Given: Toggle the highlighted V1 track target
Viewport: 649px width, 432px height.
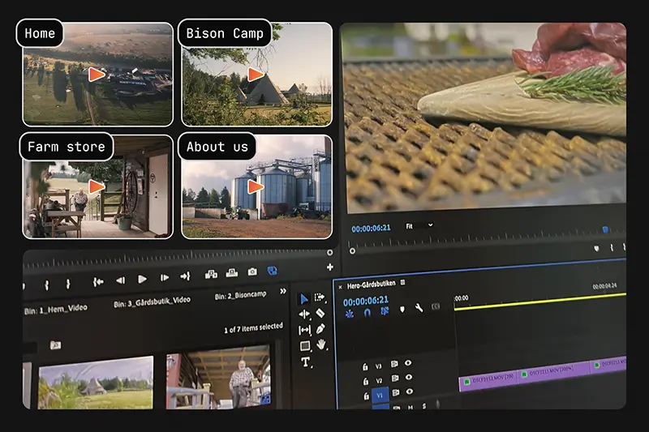Looking at the screenshot, I should [380, 396].
